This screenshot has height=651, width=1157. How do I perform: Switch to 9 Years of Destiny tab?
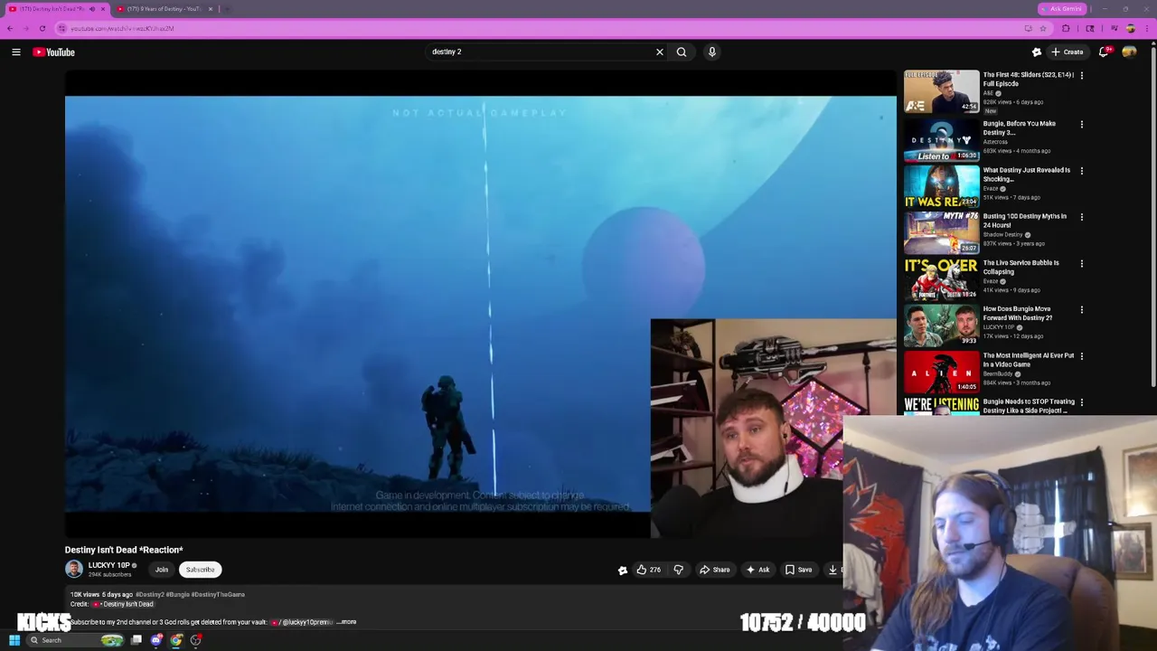(x=163, y=9)
